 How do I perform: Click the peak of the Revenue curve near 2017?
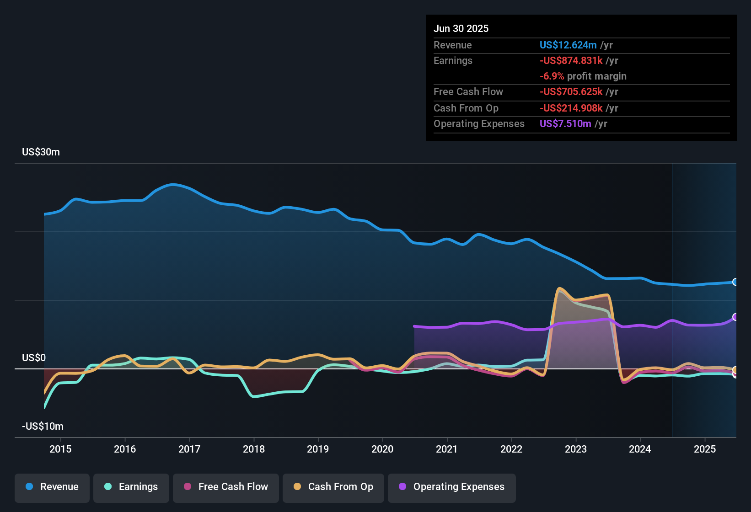[173, 185]
